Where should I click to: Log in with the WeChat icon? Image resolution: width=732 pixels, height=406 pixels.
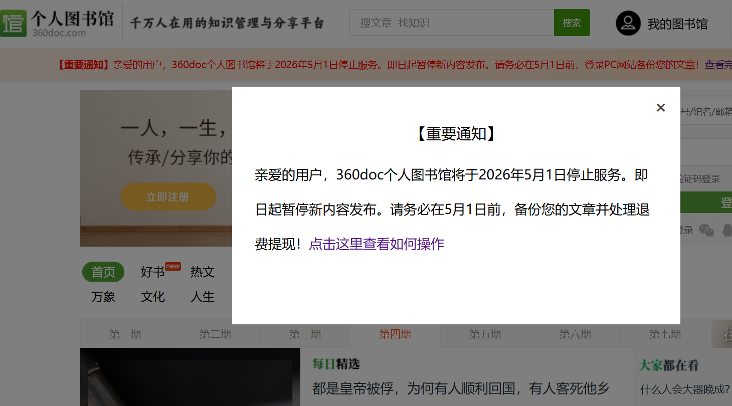[x=706, y=230]
